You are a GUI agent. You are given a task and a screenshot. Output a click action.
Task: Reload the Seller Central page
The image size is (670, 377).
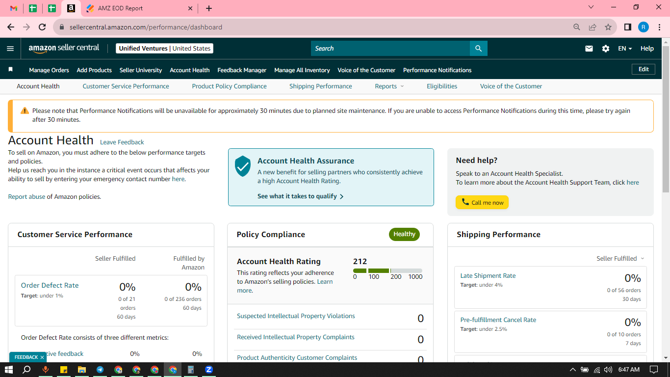(x=42, y=27)
